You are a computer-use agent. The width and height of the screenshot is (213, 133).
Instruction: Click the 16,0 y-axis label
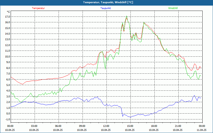(x=7, y=22)
